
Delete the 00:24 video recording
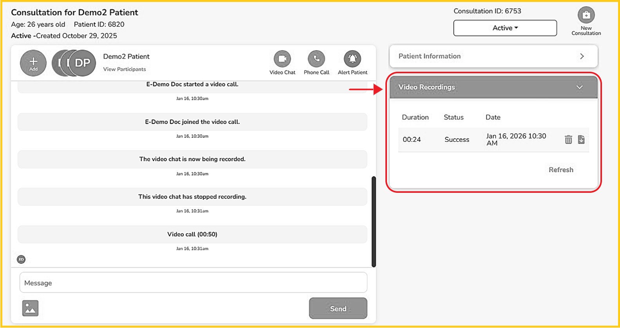point(568,140)
